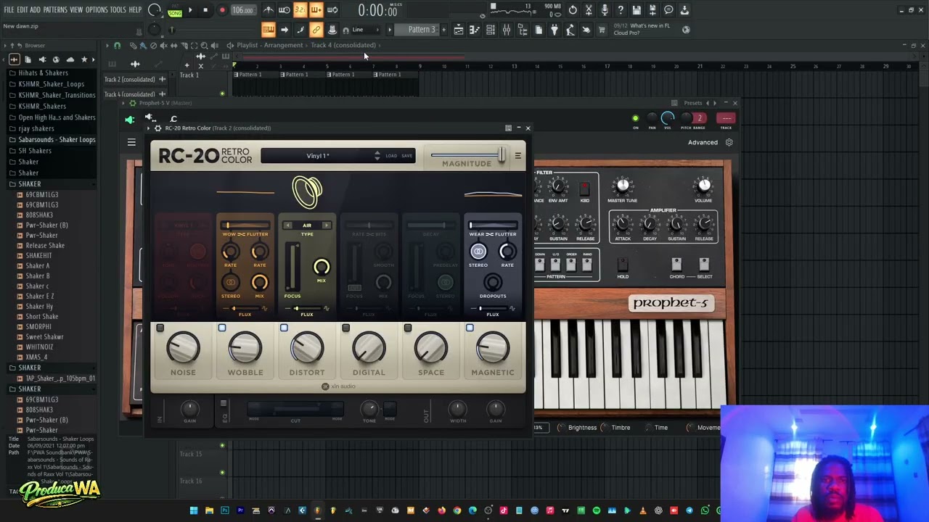This screenshot has width=929, height=522.
Task: Click the tempo field showing 106
Action: point(242,10)
